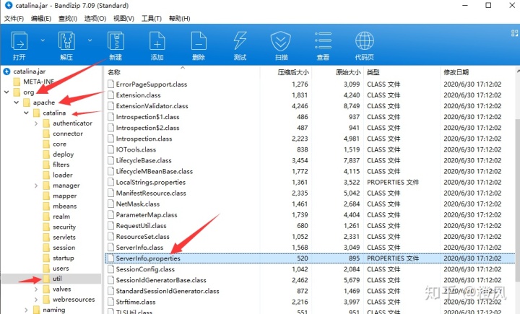This screenshot has width=520, height=314.
Task: Open the File menu
Action: click(x=14, y=19)
